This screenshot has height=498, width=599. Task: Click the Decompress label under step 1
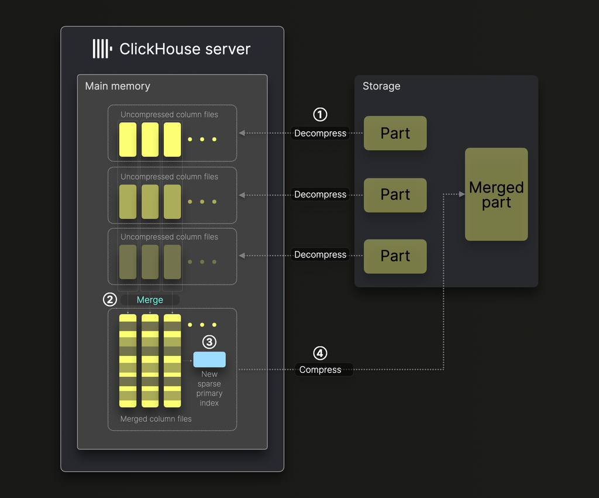point(320,133)
